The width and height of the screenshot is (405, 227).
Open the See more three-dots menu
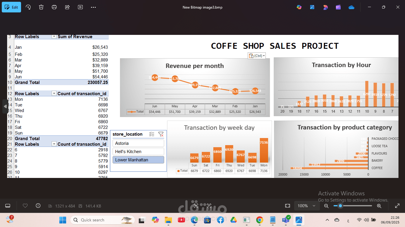[x=93, y=7]
